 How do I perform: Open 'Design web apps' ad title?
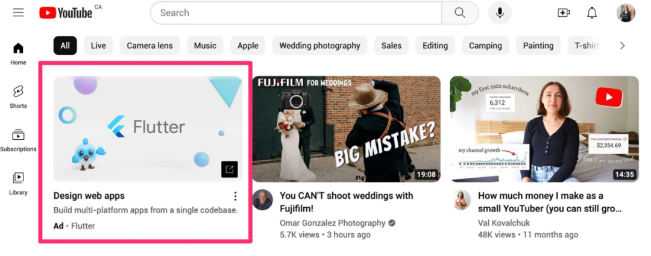(x=89, y=196)
